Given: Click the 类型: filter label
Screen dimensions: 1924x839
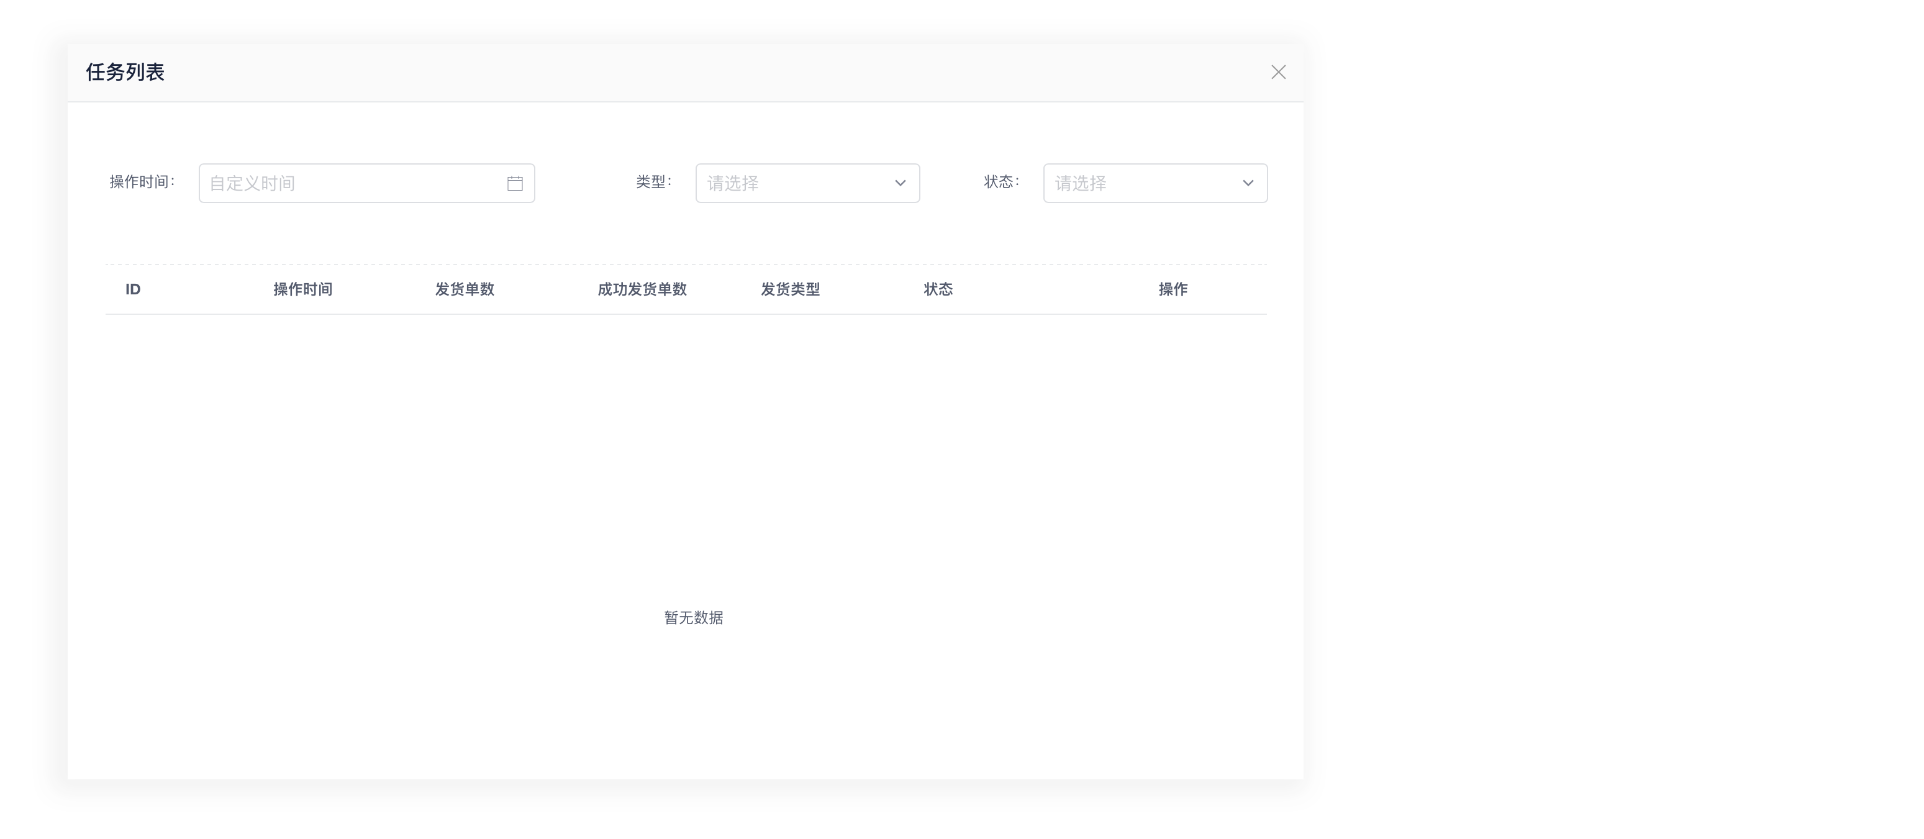Looking at the screenshot, I should point(653,181).
